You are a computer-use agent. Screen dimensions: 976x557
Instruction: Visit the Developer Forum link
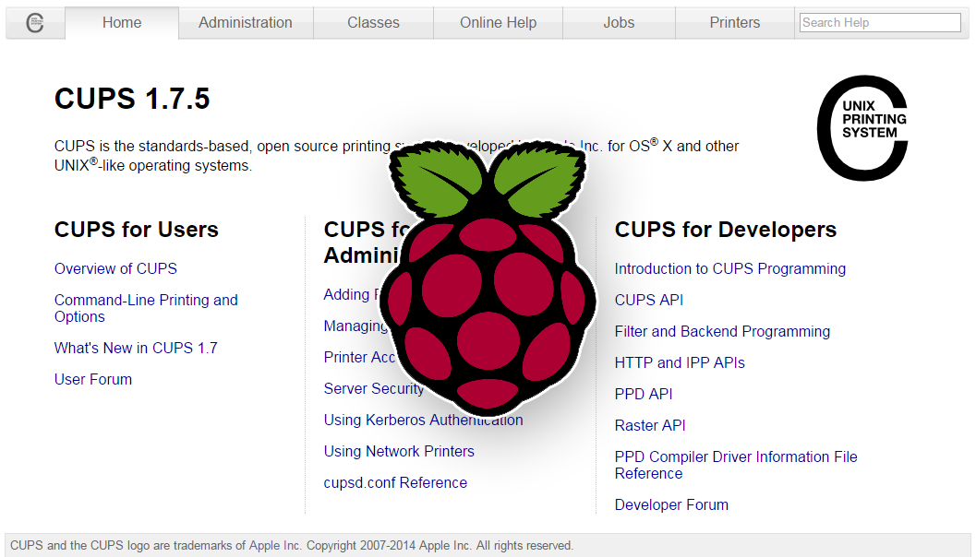point(671,504)
